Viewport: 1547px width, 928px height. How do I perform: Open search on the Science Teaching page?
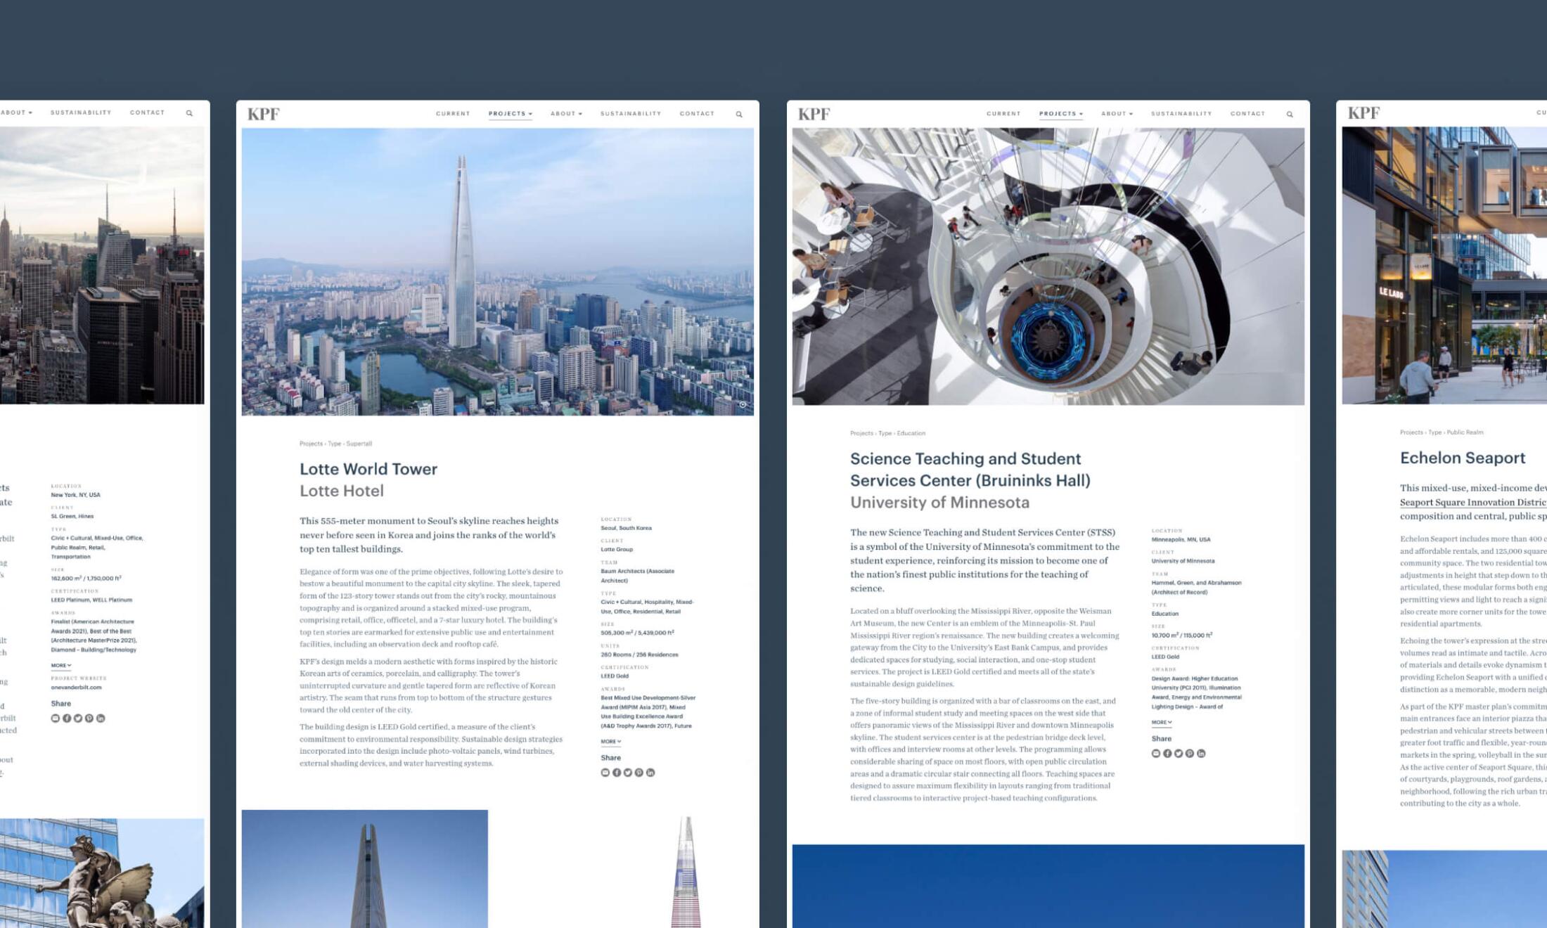[x=1290, y=114]
